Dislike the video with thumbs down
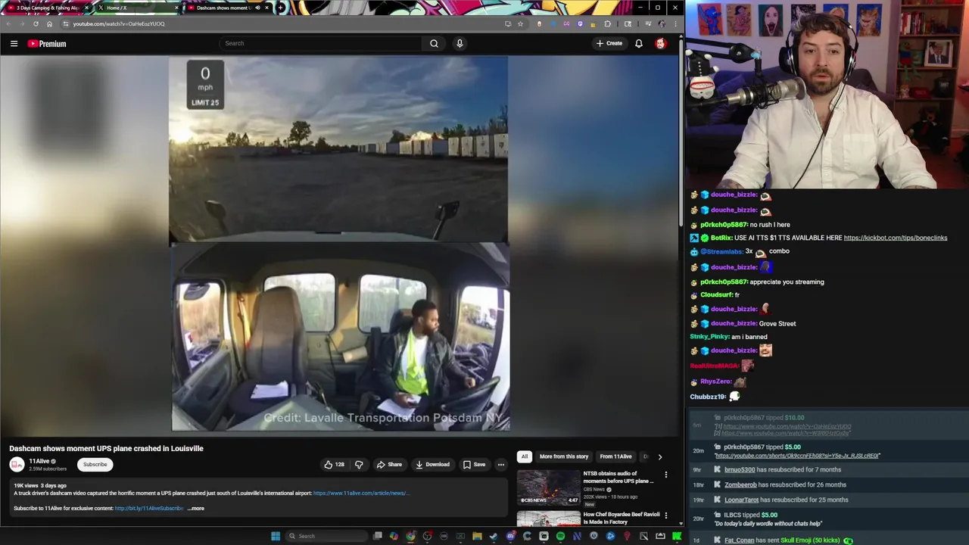This screenshot has width=969, height=545. click(359, 465)
